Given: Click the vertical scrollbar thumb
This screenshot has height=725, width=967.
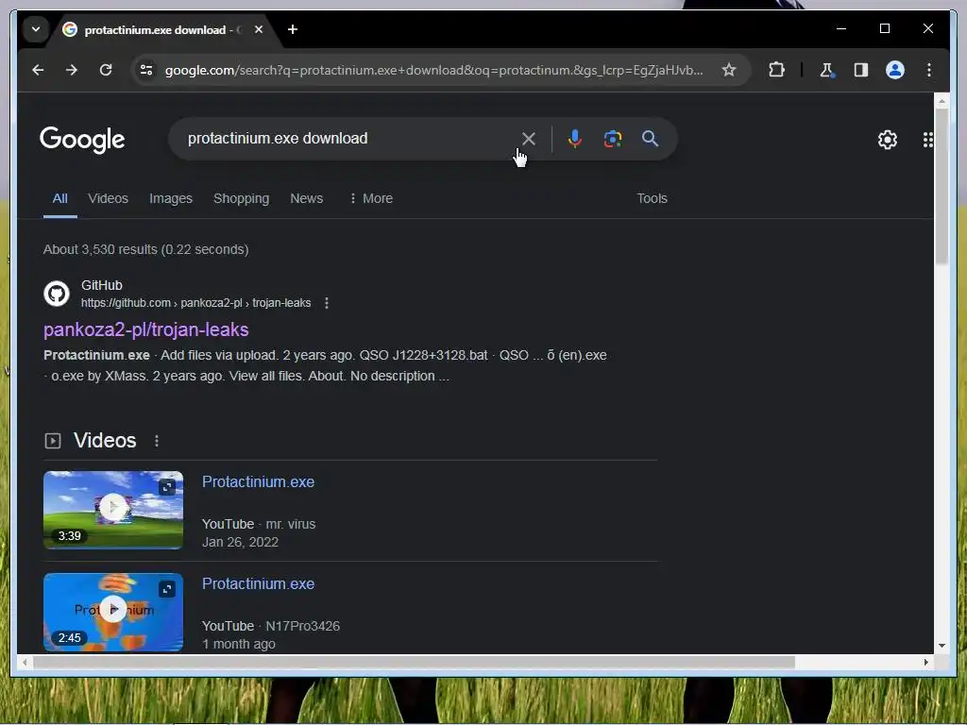Looking at the screenshot, I should tap(942, 186).
